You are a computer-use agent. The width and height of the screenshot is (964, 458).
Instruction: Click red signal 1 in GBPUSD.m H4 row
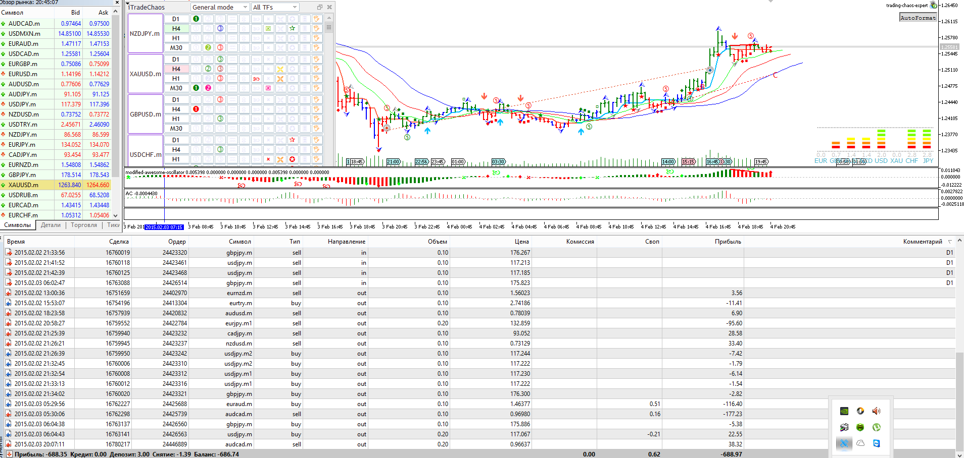click(196, 109)
